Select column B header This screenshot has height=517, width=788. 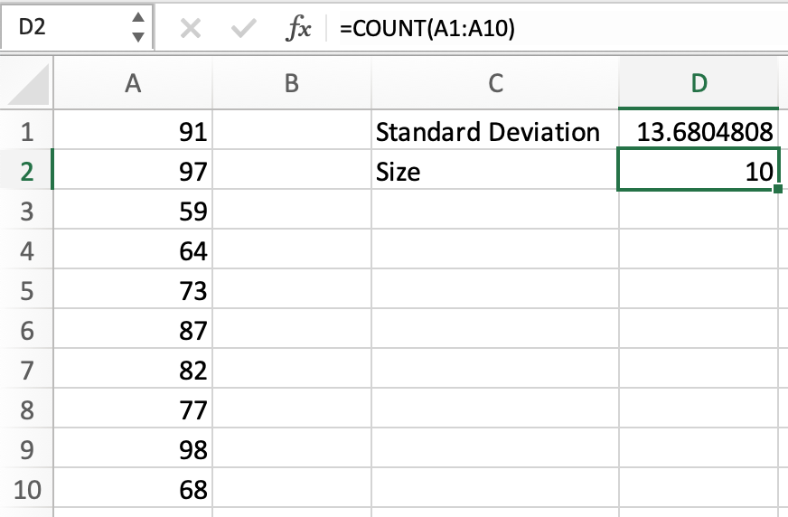point(291,83)
